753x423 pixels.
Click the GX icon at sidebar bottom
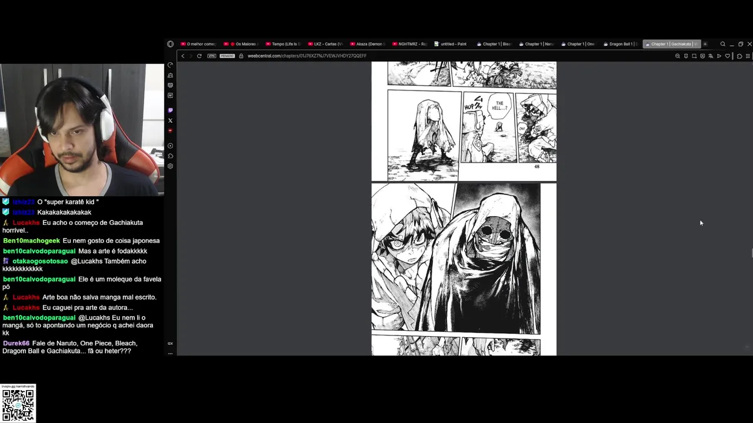pos(170,343)
